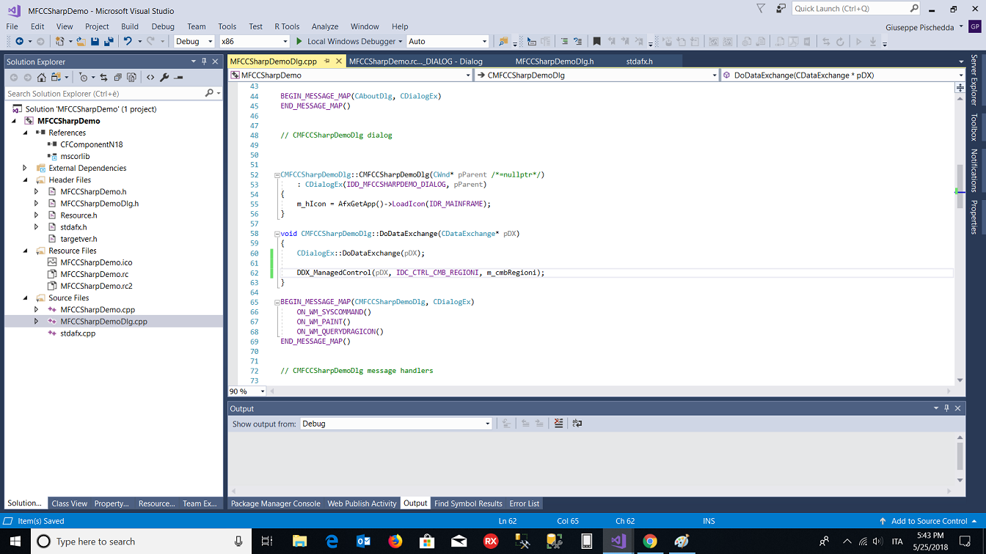Click the Find in Files toolbar icon

coord(503,42)
